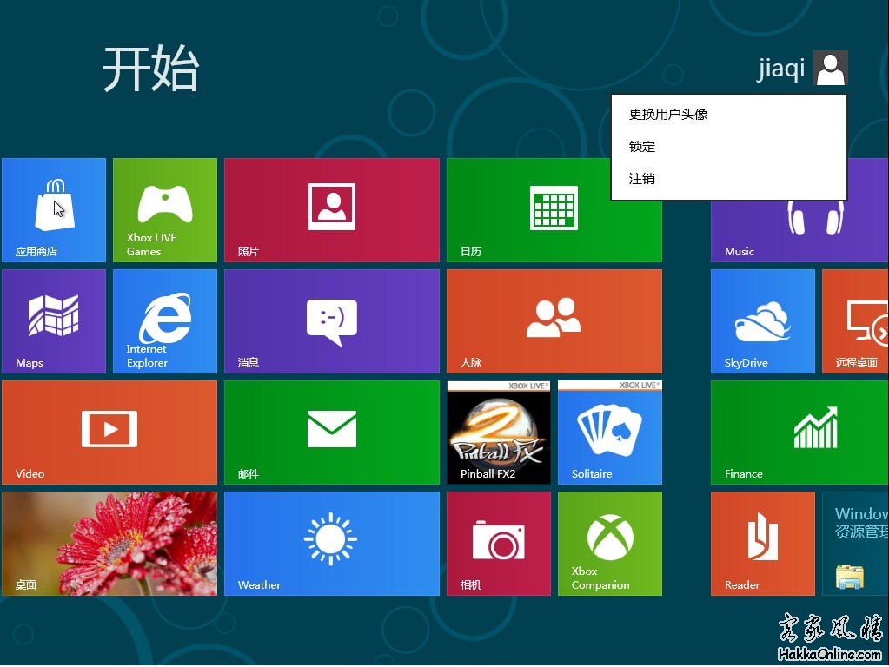
Task: Launch the Pinball FX2 game tile
Action: pyautogui.click(x=499, y=433)
